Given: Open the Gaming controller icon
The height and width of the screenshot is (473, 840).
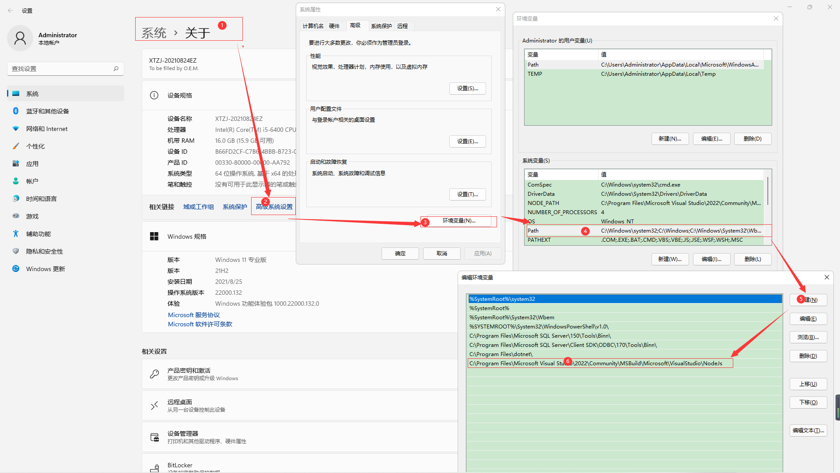Looking at the screenshot, I should 16,216.
